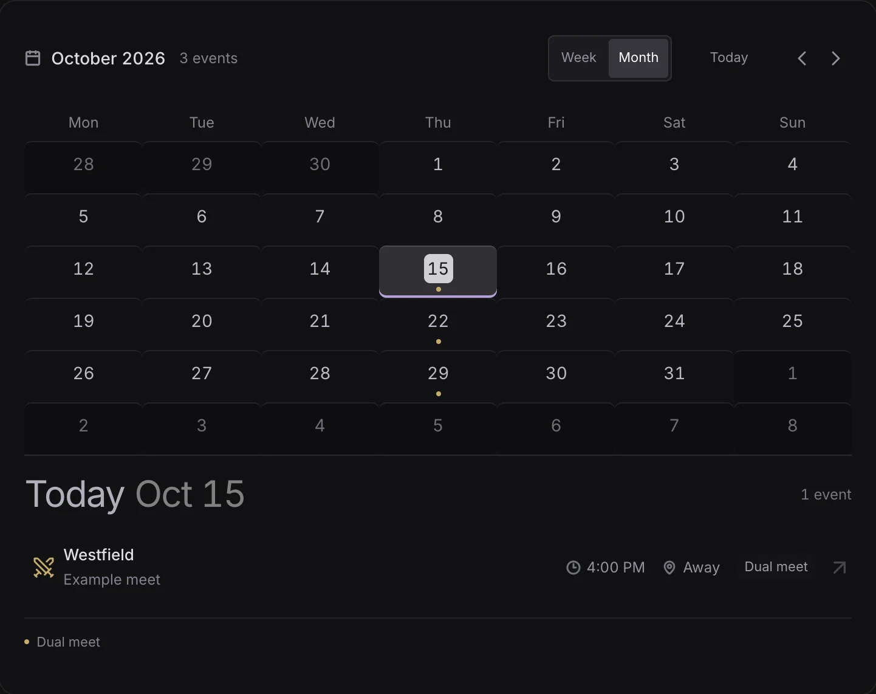Viewport: 876px width, 694px height.
Task: Choose October 10 on the calendar
Action: (674, 220)
